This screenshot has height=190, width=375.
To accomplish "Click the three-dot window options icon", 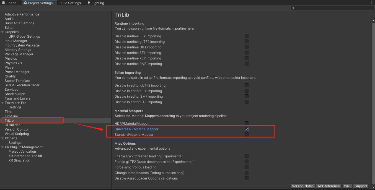I will click(371, 3).
